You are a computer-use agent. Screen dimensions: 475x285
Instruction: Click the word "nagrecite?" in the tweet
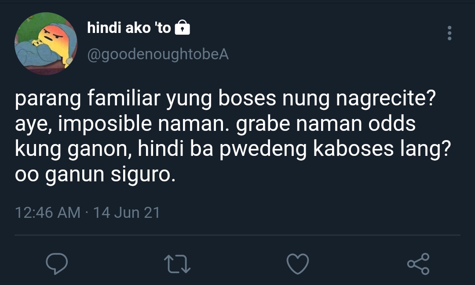tap(386, 99)
